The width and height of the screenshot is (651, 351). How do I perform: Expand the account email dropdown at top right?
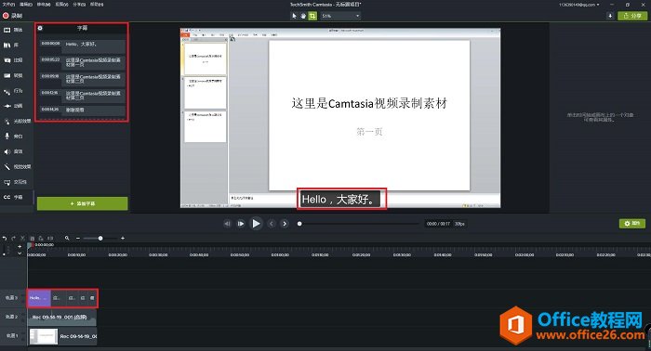click(579, 5)
